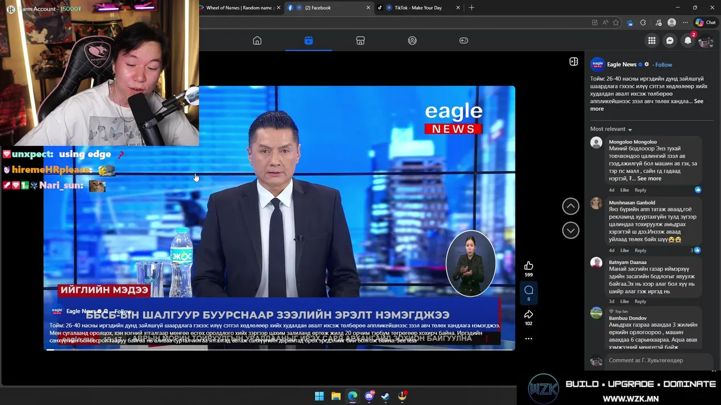Open Munhnasan Ganbold's avatar
Screen dimensions: 721x405
[596, 204]
